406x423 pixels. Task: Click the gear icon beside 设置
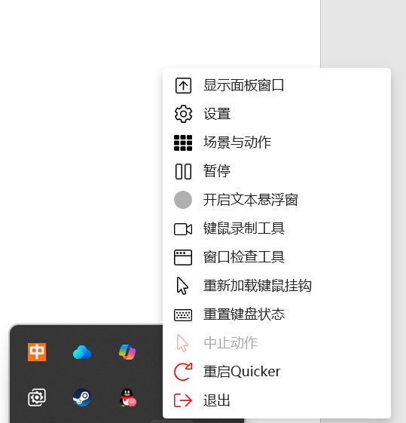pos(183,114)
